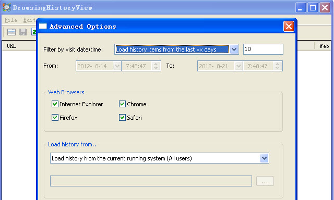This screenshot has width=334, height=200.
Task: Click the days count field showing 10
Action: point(263,49)
